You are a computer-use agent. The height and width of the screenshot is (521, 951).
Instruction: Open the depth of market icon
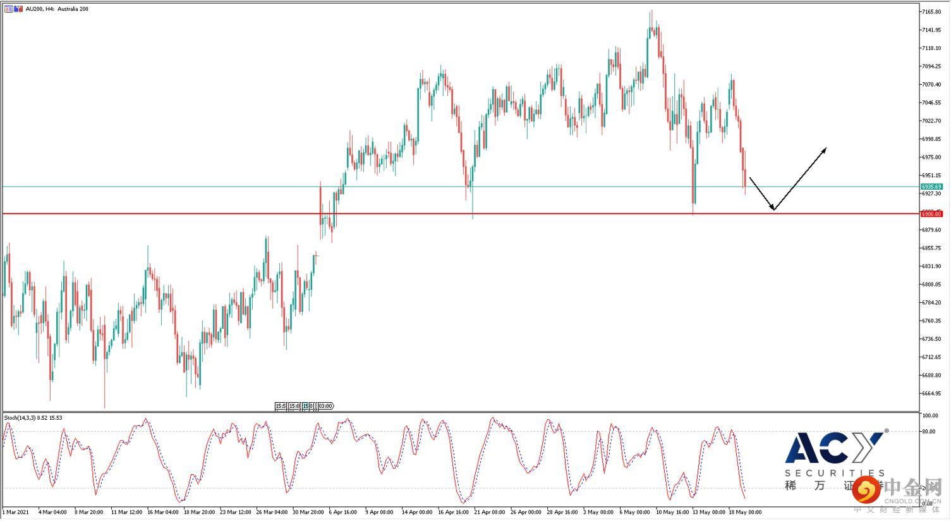point(17,9)
